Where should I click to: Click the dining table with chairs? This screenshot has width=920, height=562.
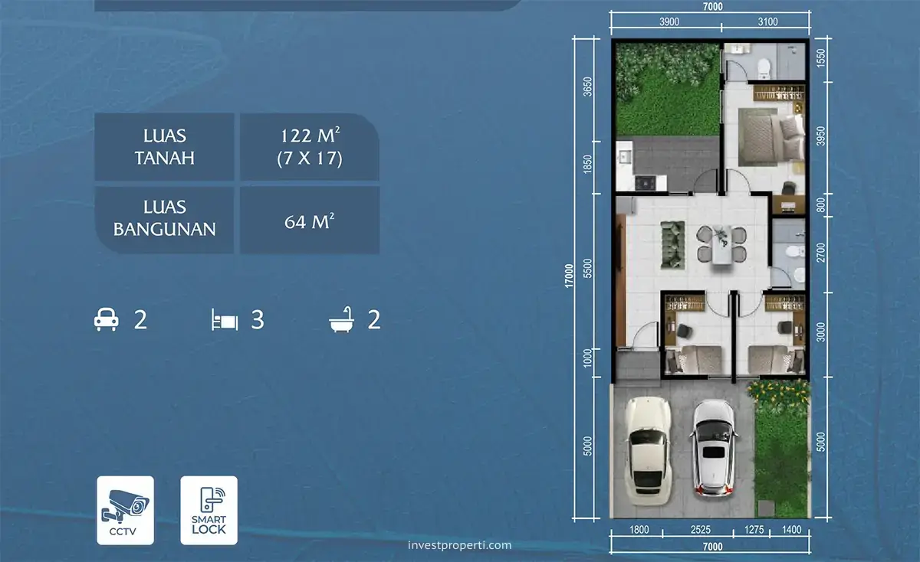(x=721, y=245)
